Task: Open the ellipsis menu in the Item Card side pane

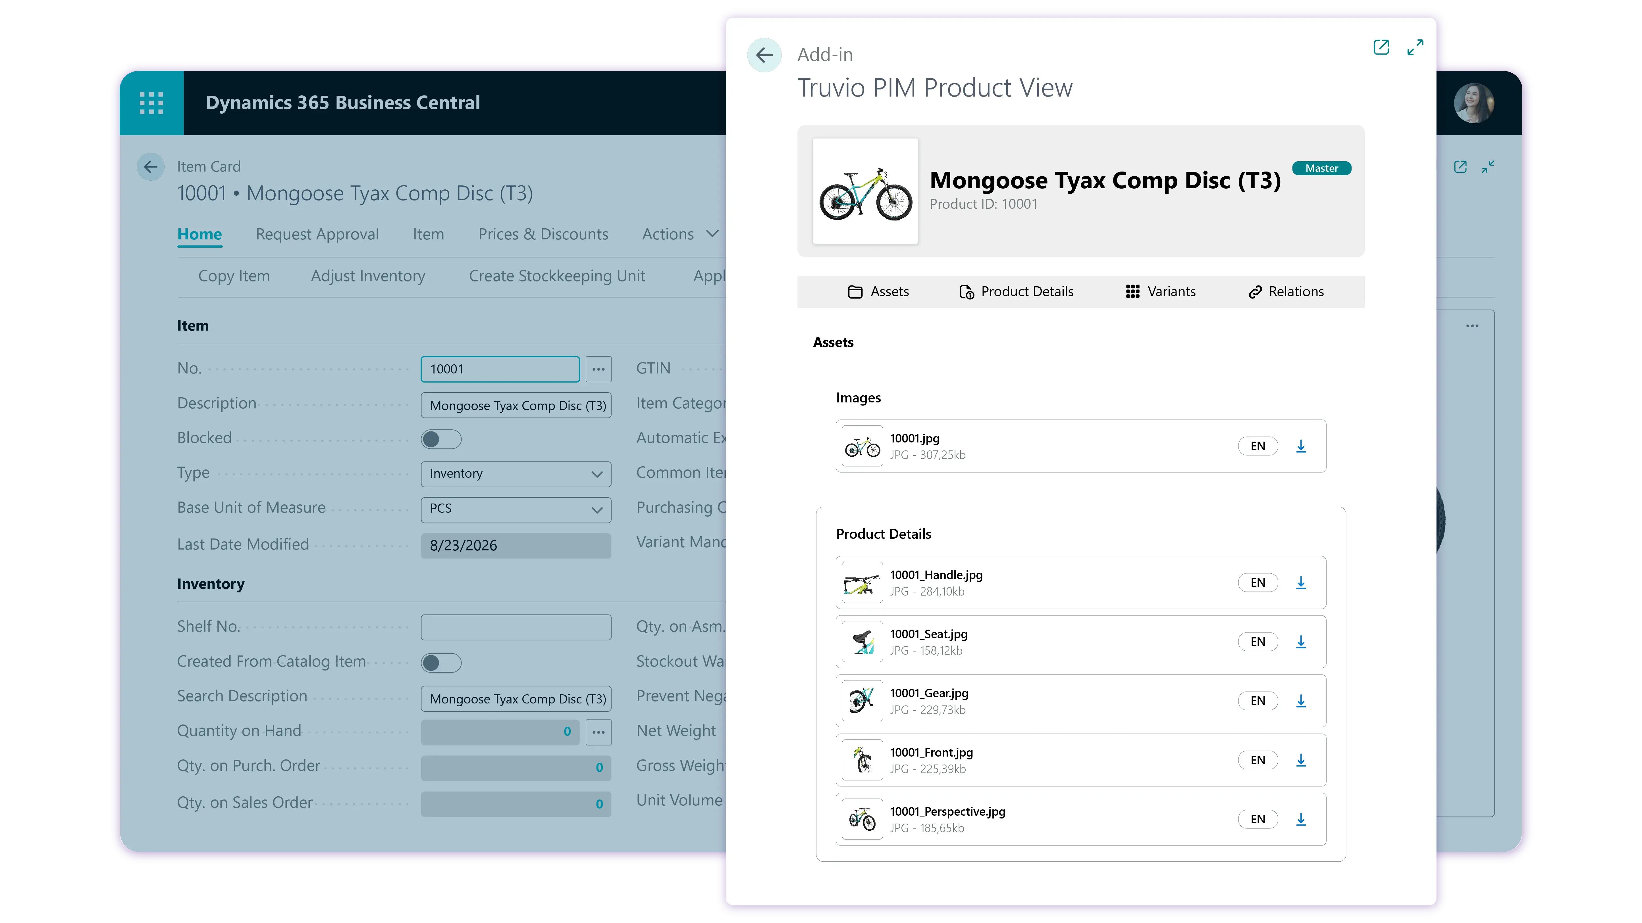Action: coord(1472,326)
